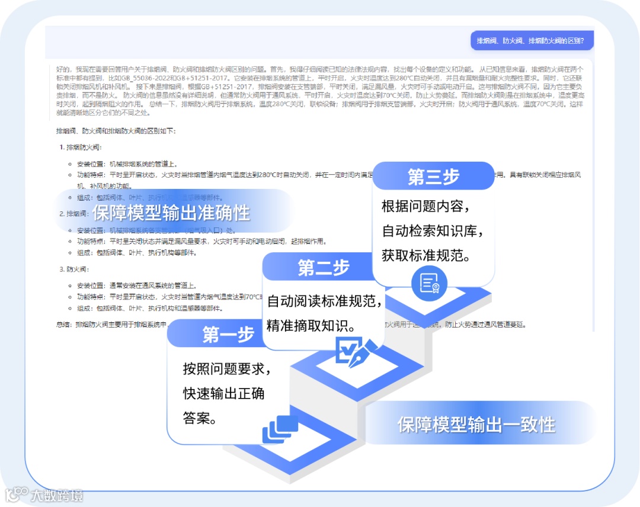Image resolution: width=640 pixels, height=507 pixels.
Task: Click the bullet 安装位置:通常安装在通风系统的管道上。
Action: tap(137, 285)
